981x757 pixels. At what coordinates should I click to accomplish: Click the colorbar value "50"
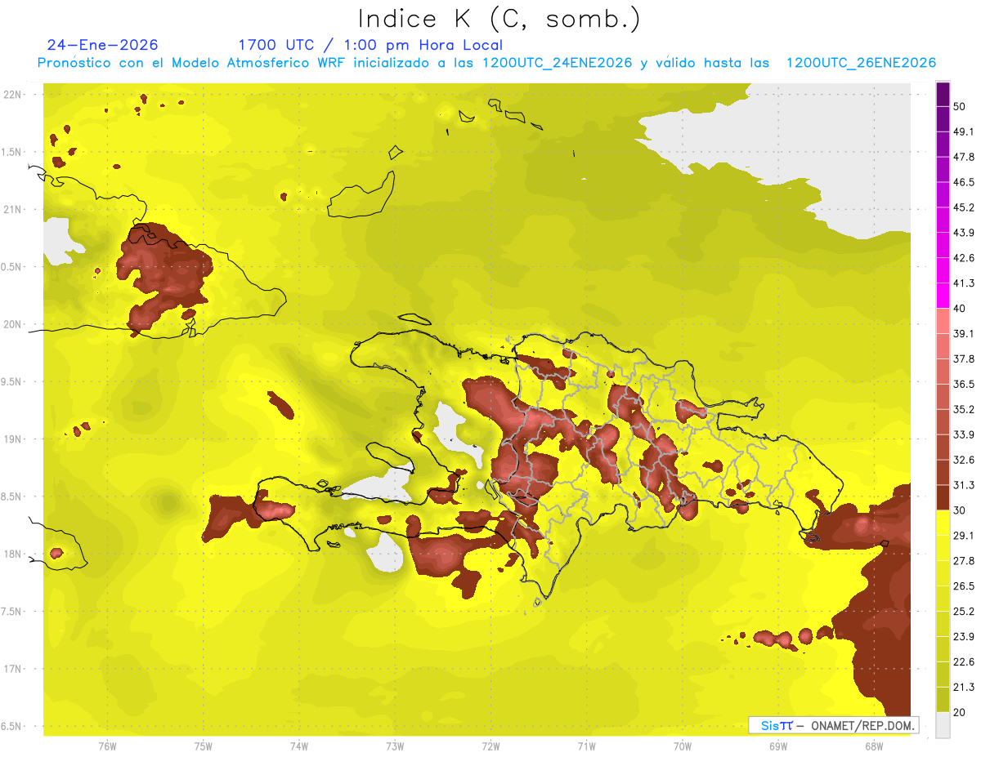click(x=960, y=106)
